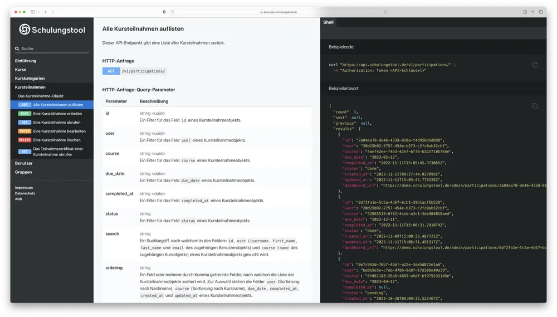Click the docs.api.schulungstool.de address bar
Screen dimensions: 557x317
pos(279,12)
